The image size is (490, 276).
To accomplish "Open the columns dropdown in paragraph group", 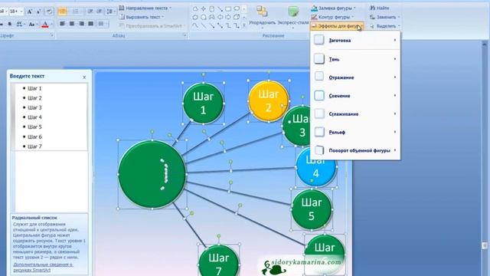I will point(102,24).
